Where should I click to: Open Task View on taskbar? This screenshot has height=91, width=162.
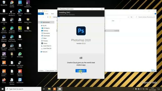pos(44,89)
